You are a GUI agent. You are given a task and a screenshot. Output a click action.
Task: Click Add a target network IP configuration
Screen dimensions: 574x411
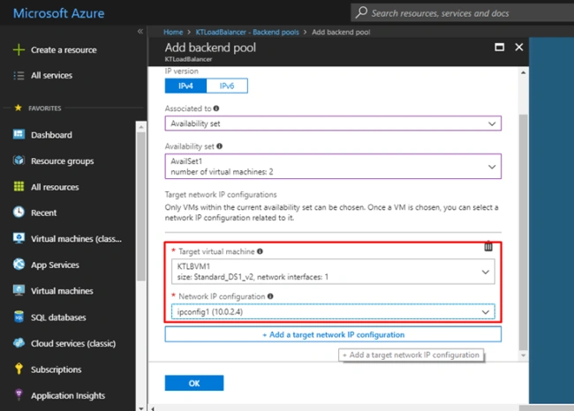(x=333, y=334)
